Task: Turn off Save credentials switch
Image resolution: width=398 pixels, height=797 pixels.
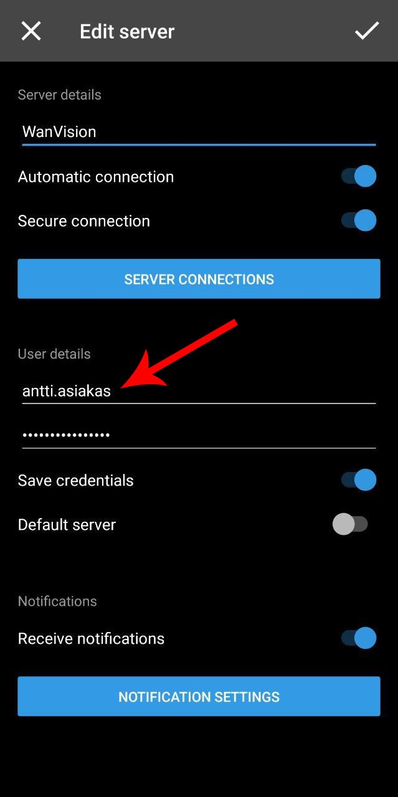Action: tap(359, 480)
